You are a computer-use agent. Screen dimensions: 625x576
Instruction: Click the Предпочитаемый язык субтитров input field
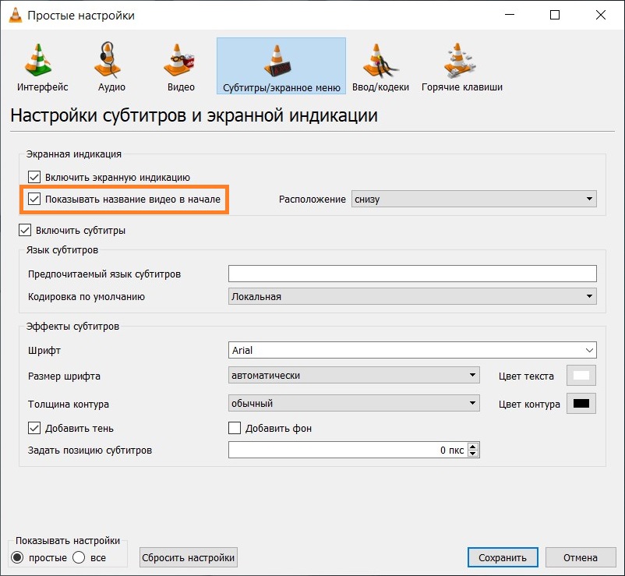pyautogui.click(x=412, y=274)
